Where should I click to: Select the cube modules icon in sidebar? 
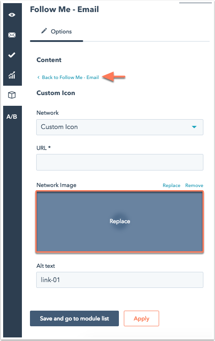tap(12, 95)
